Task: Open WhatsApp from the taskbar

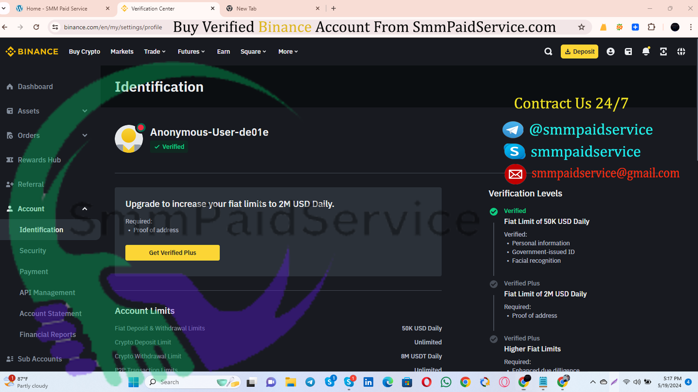Action: point(446,382)
